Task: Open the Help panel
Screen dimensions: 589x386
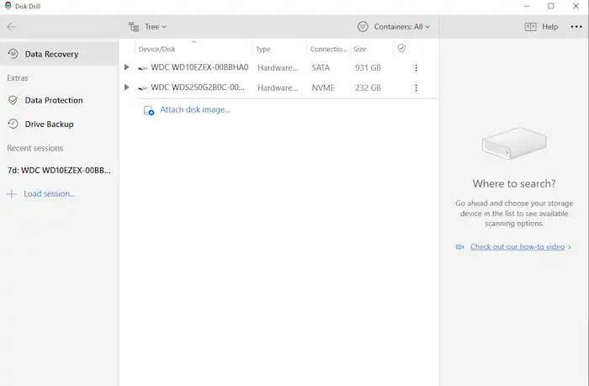Action: [541, 27]
